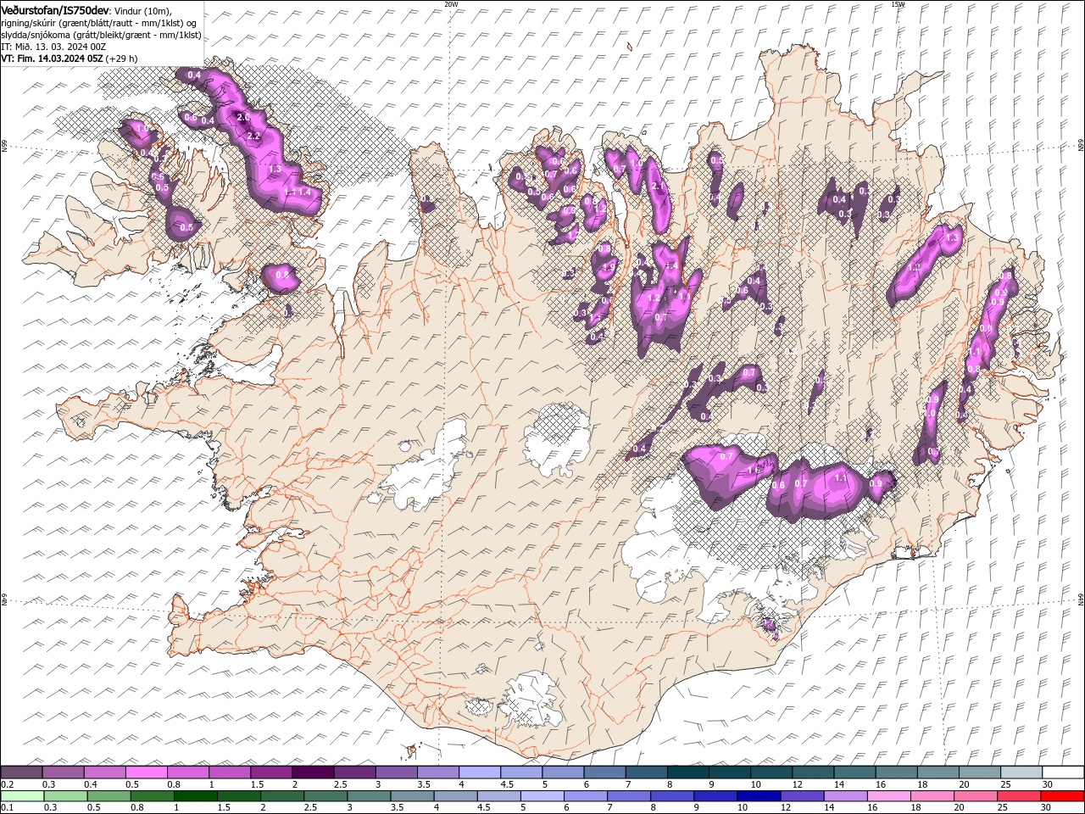Click the 2.2 snowfall value on the map
The width and height of the screenshot is (1085, 814).
[x=253, y=137]
